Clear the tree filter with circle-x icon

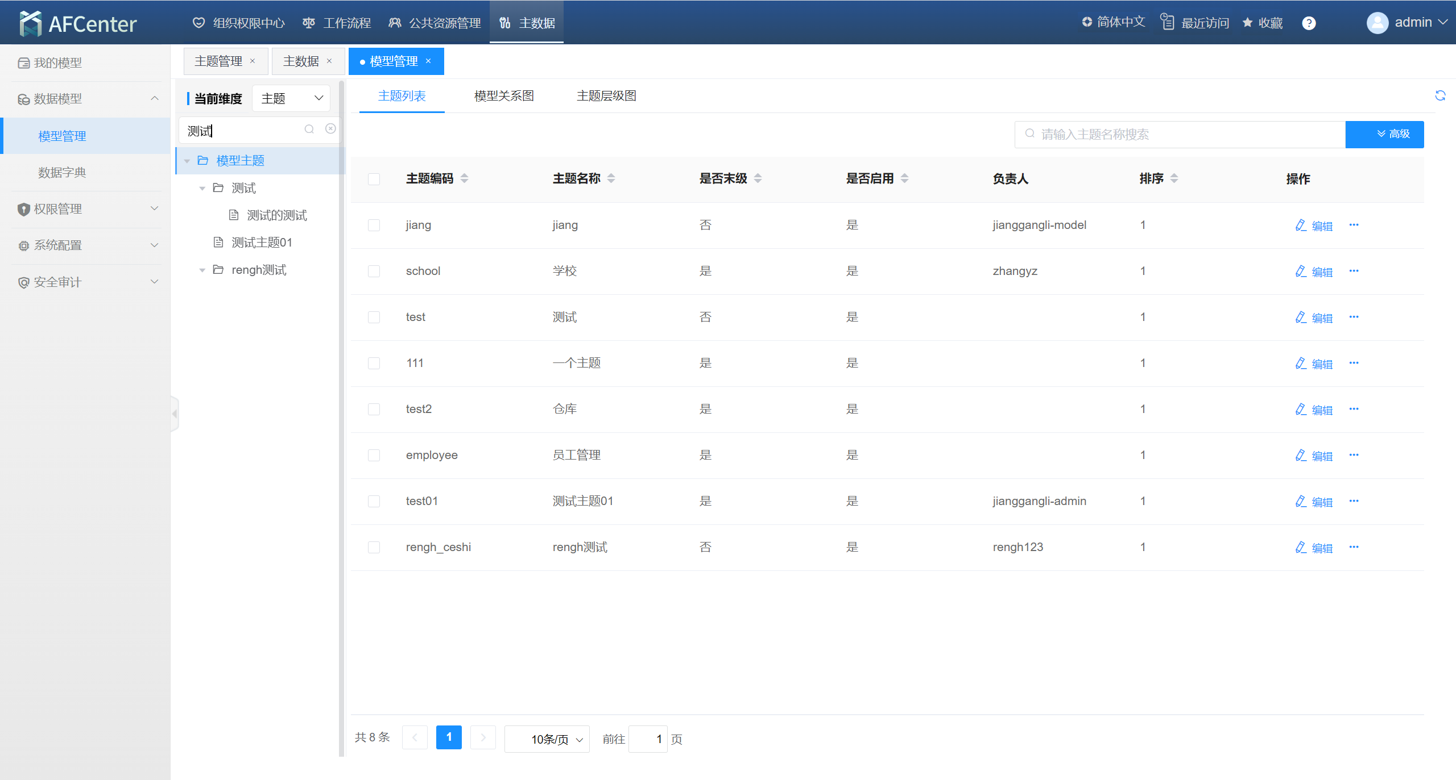point(330,129)
